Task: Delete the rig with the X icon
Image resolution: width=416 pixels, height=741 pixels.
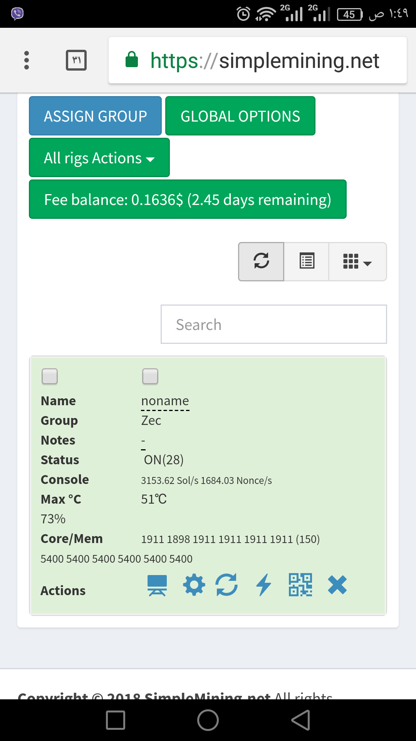Action: pos(337,585)
